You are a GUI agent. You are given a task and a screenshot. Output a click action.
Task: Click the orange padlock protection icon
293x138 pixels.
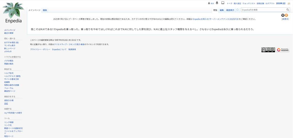pos(287,15)
